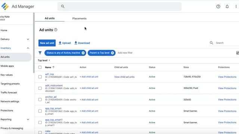Expand the Delivery menu chevron
The width and height of the screenshot is (239, 134).
pyautogui.click(x=28, y=39)
